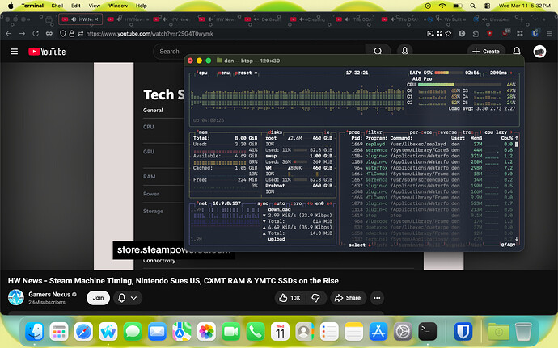Like the video with thumbs up

tap(290, 298)
